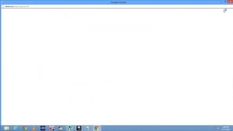This screenshot has width=233, height=131.
Task: Open uTorrent from the taskbar
Action: tap(70, 128)
